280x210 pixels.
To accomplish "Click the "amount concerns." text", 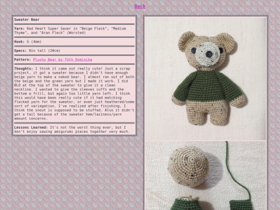I will [x=31, y=119].
